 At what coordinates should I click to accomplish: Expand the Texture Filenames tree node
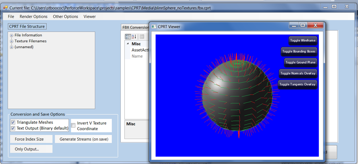pyautogui.click(x=12, y=41)
